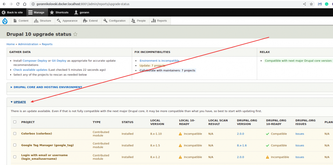Click the browser forward arrow
This screenshot has height=165, width=333.
pyautogui.click(x=11, y=4)
